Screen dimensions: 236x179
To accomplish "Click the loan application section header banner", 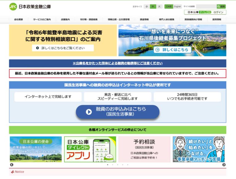I will click(118, 85).
